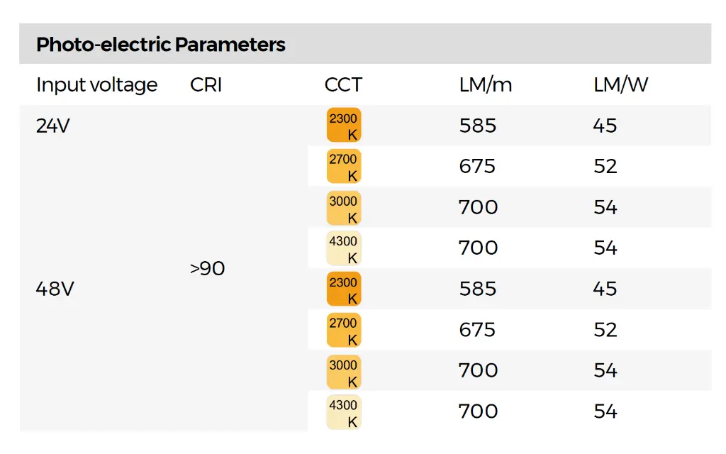Click the CRI column header
Viewport: 726px width, 454px height.
point(206,85)
